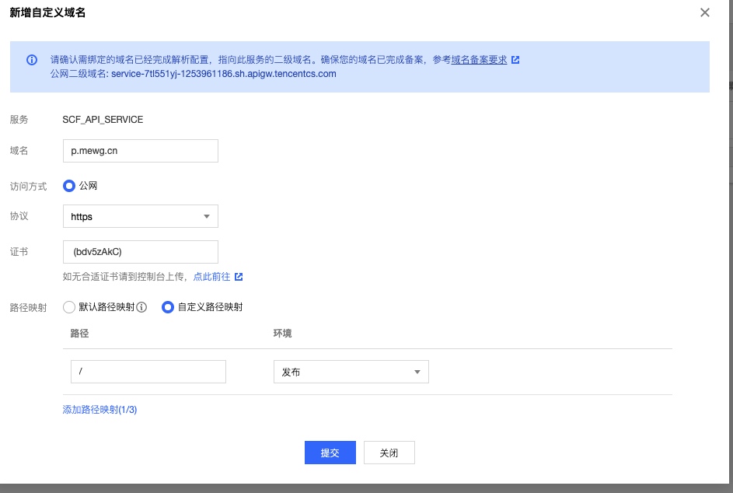Click the help icon beside 默认路径映射
Screen dimensions: 733x493
tap(141, 307)
